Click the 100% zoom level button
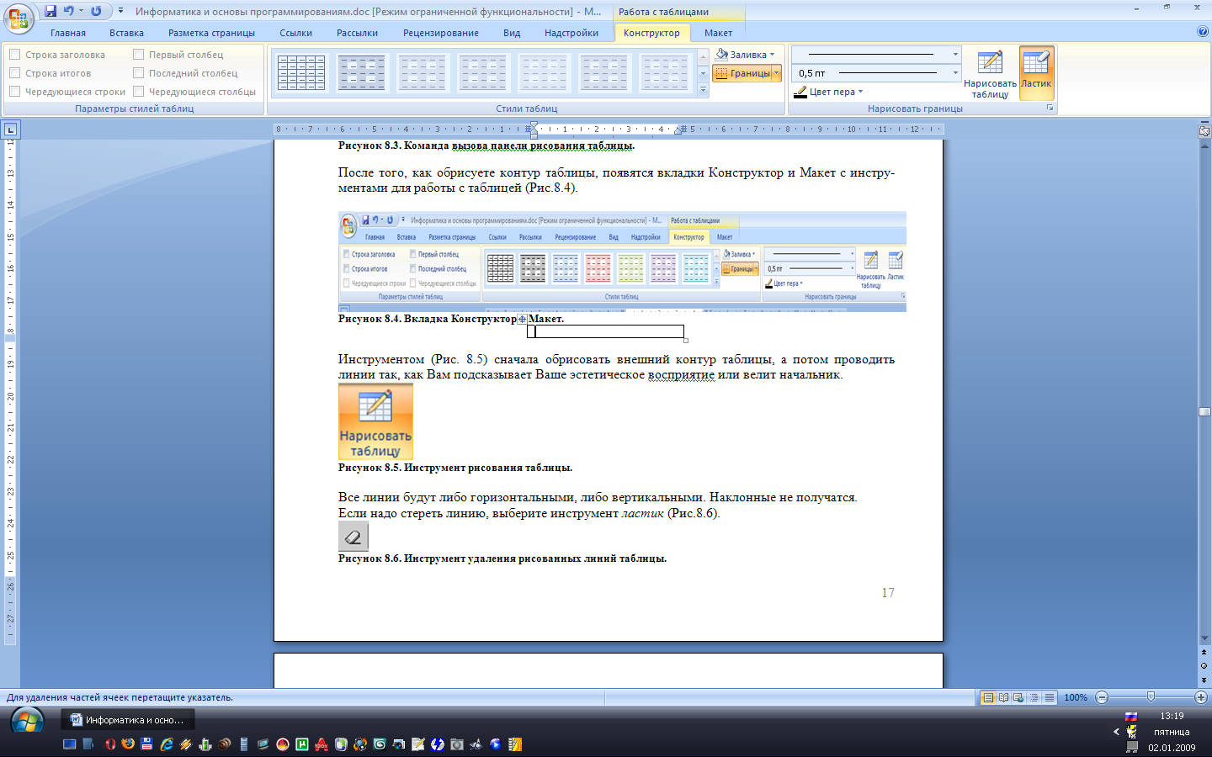Screen dimensions: 1212x757 (x=1075, y=697)
